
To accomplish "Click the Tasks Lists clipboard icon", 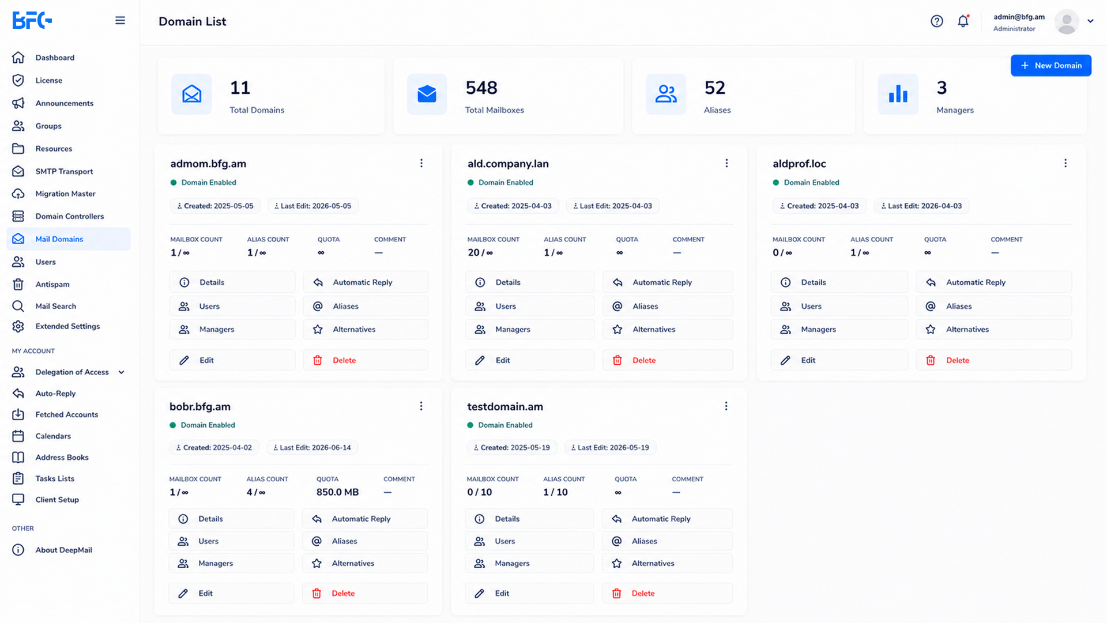I will [18, 478].
